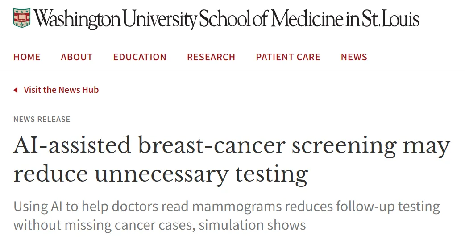Click the word 'AI-assisted' in the headline
The height and width of the screenshot is (248, 465).
tap(72, 145)
